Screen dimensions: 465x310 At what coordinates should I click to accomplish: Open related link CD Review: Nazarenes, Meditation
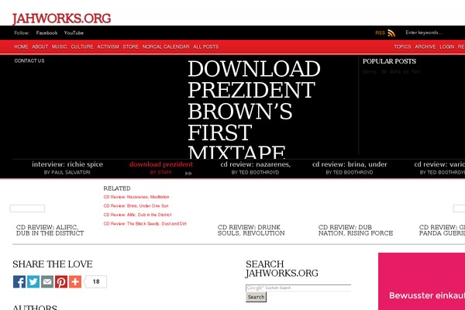(136, 197)
